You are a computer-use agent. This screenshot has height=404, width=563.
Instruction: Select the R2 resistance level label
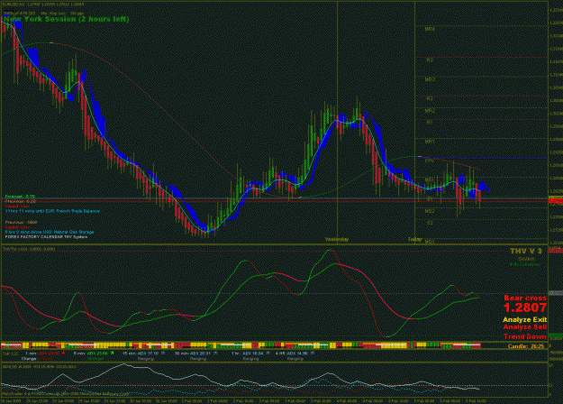coord(430,98)
